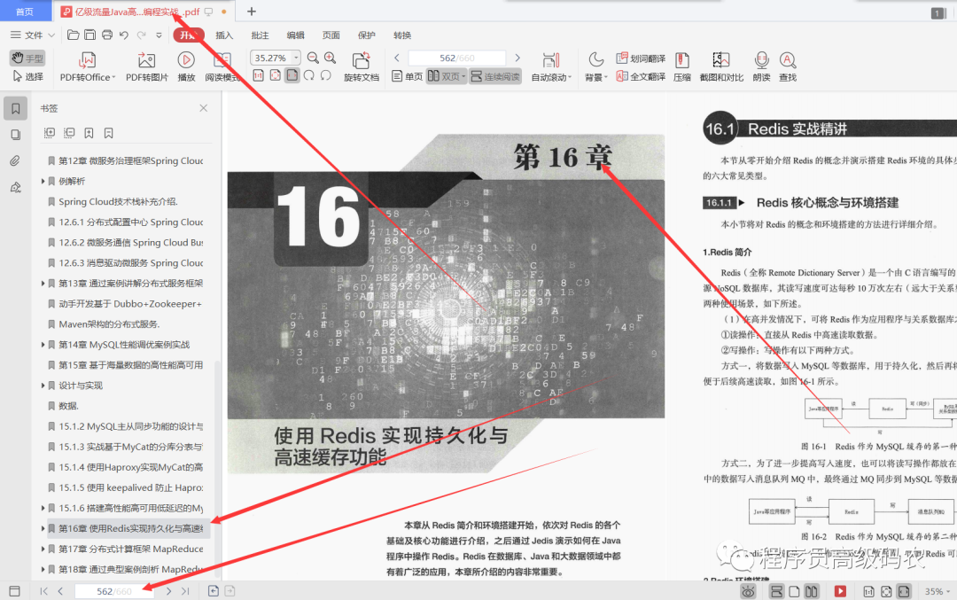Rotate page view counterclockwise
957x600 pixels.
coord(326,75)
